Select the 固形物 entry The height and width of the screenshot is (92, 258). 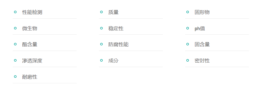tap(202, 12)
